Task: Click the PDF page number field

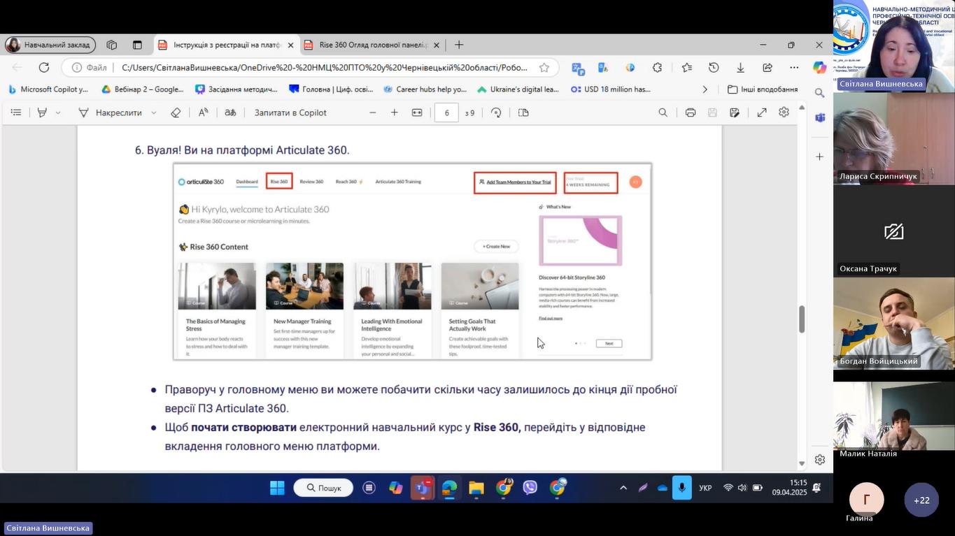Action: click(x=446, y=113)
